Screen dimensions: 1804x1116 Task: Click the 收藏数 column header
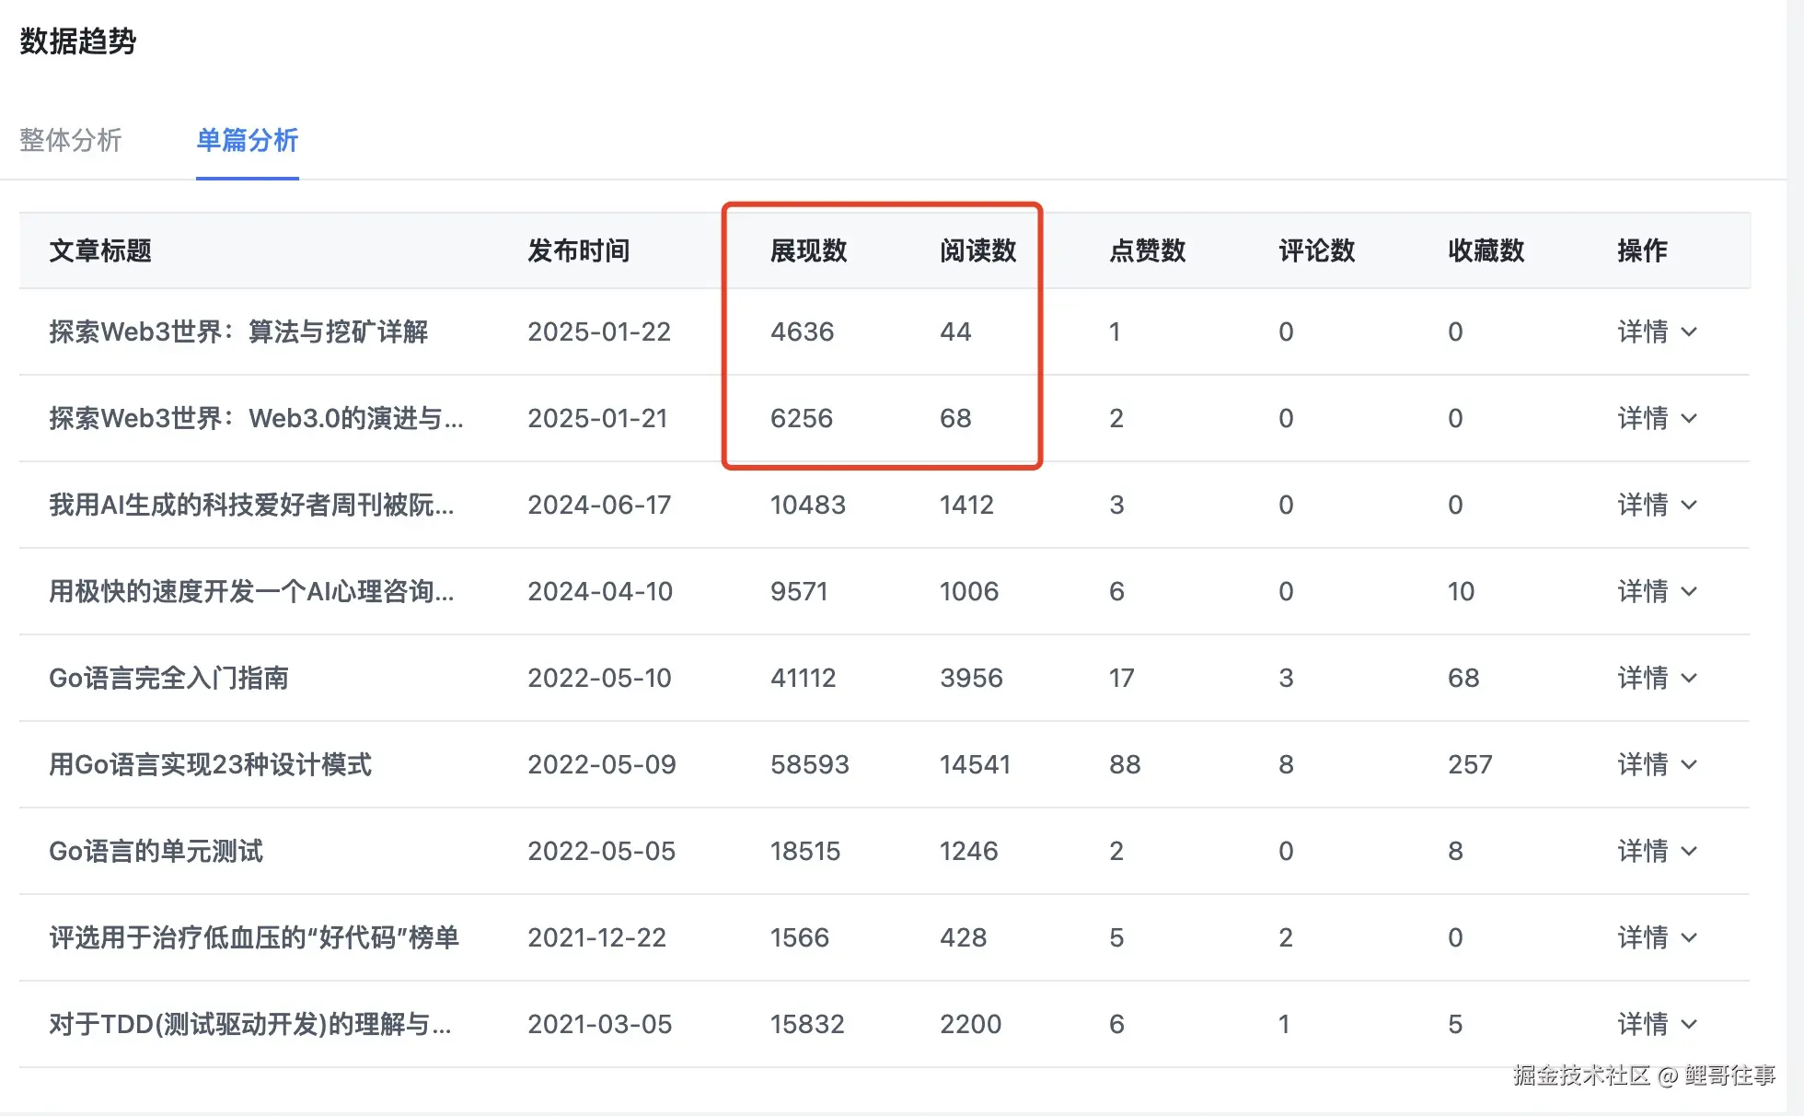(1485, 250)
